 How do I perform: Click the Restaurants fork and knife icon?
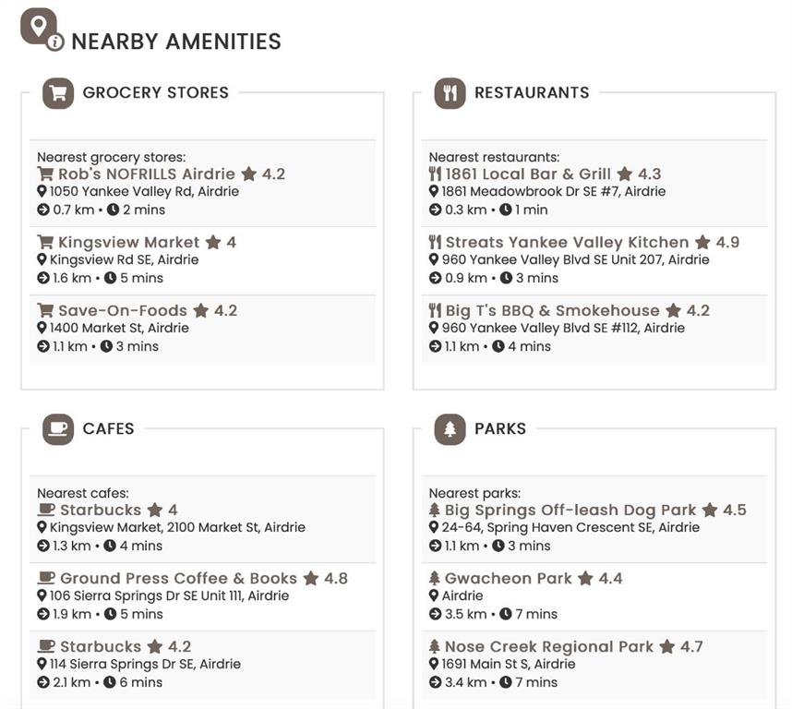(450, 93)
